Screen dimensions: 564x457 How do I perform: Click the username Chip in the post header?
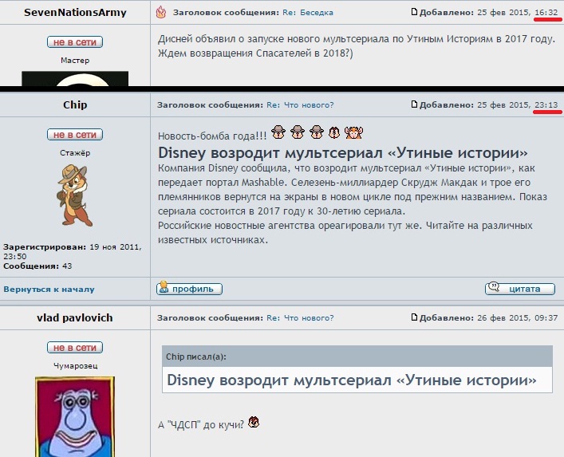click(x=75, y=105)
